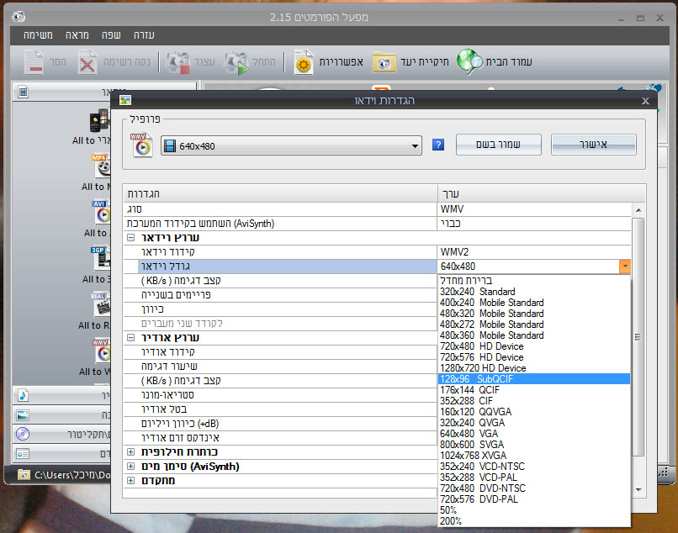Viewport: 678px width, 533px height.
Task: Open the Skin (מראה) menu
Action: 77,35
